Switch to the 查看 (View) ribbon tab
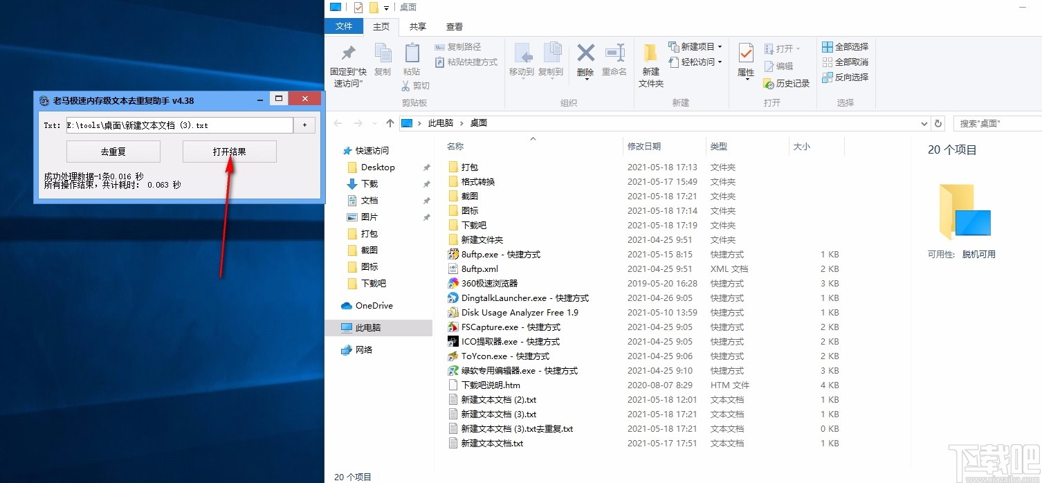 coord(454,26)
